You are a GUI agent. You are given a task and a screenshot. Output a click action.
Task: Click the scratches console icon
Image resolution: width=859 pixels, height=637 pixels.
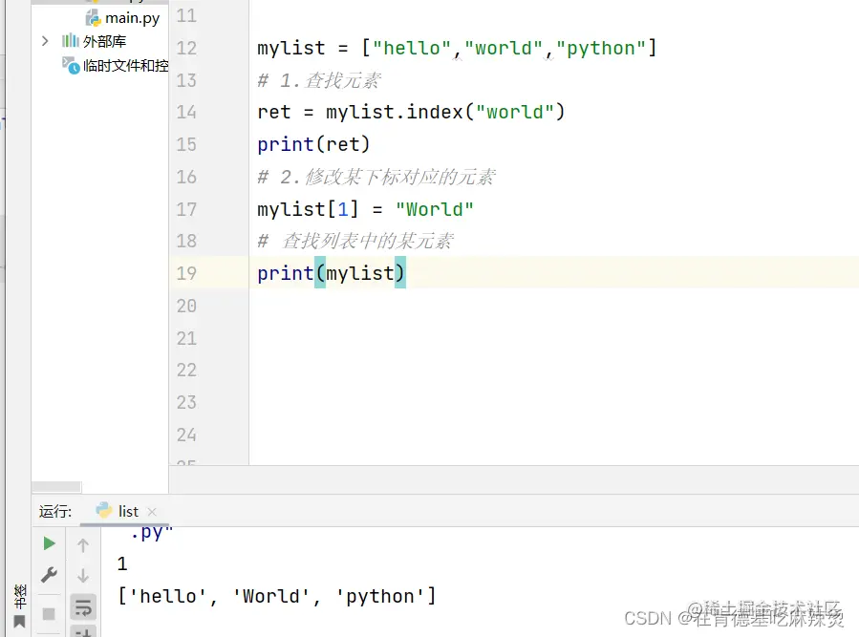pyautogui.click(x=71, y=66)
